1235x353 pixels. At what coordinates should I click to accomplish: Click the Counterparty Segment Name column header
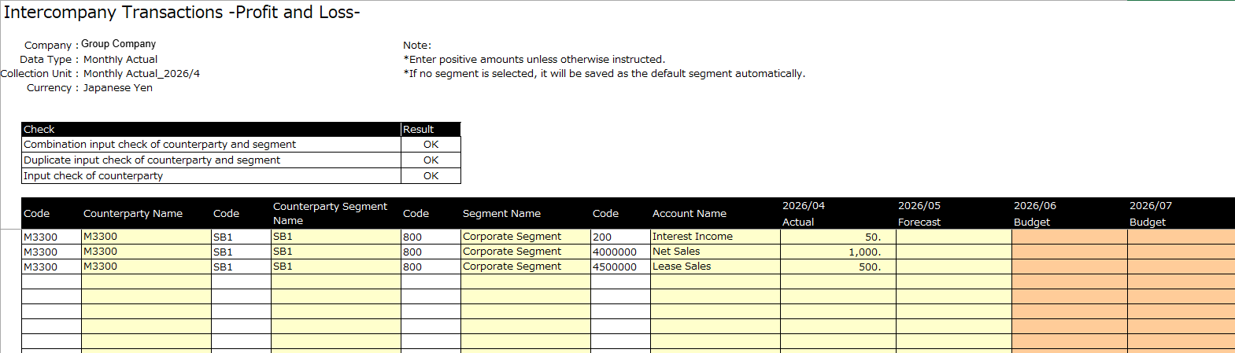pos(336,213)
